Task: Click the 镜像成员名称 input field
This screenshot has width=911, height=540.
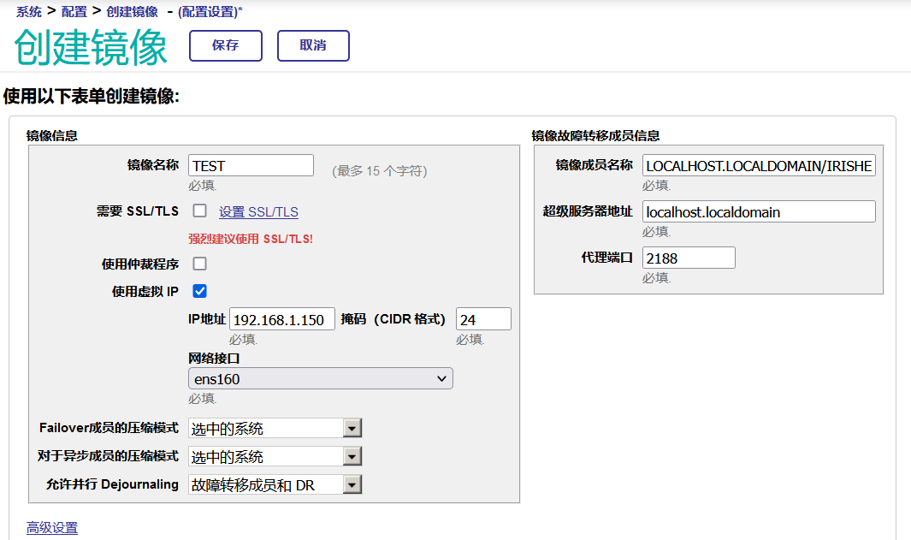Action: (759, 166)
